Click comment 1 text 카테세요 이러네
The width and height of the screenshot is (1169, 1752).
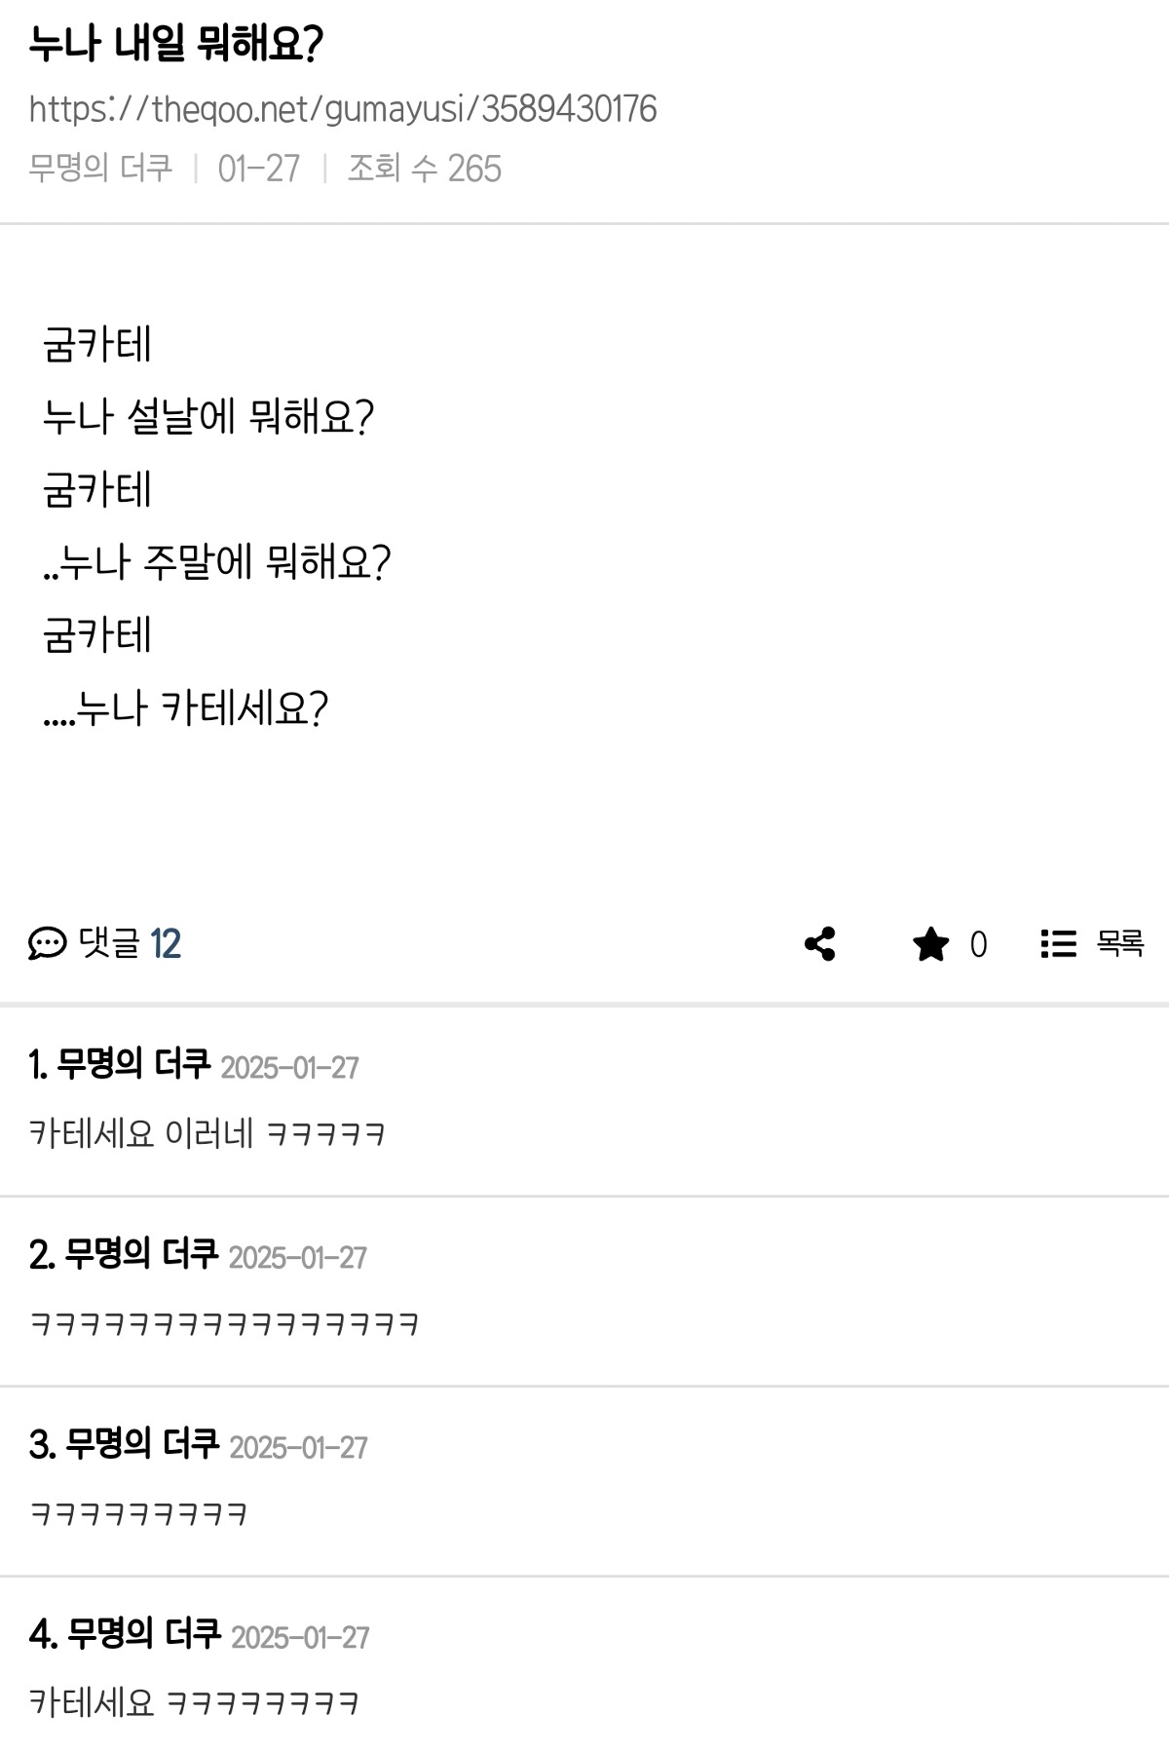click(x=141, y=1133)
